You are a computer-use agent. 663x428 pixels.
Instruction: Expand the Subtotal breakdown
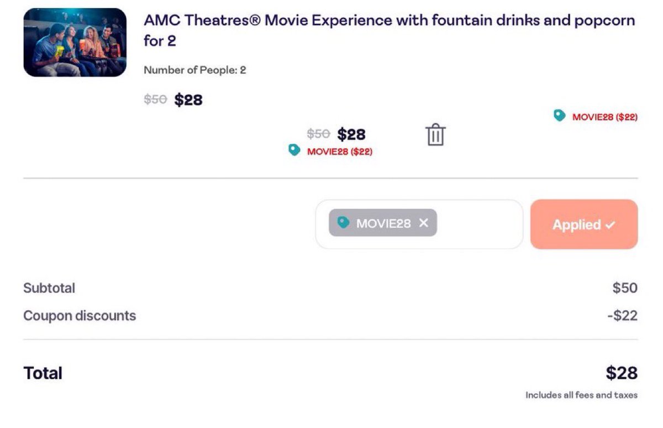coord(49,288)
